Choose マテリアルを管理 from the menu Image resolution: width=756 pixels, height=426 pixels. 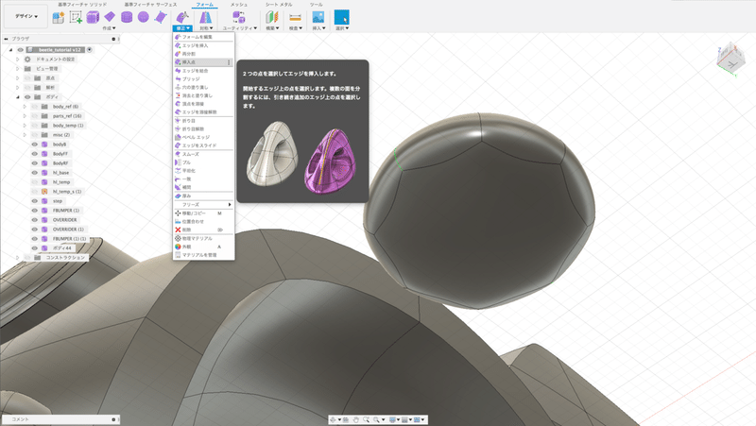203,255
